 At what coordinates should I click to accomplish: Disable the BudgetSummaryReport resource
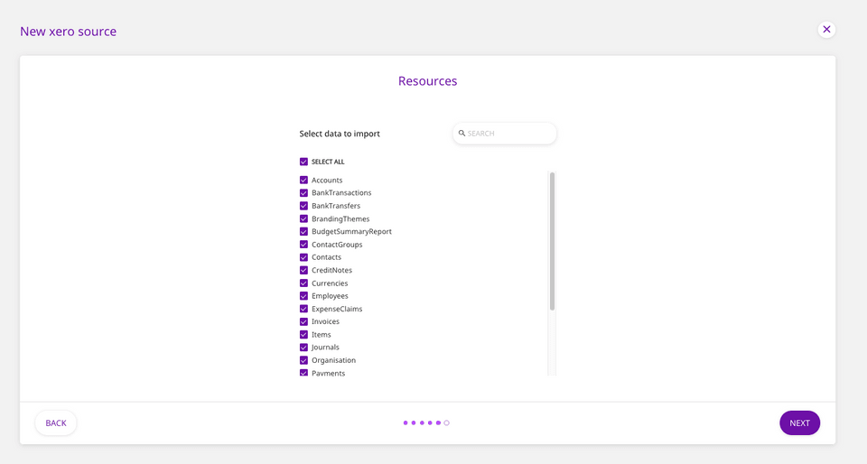[x=303, y=232]
